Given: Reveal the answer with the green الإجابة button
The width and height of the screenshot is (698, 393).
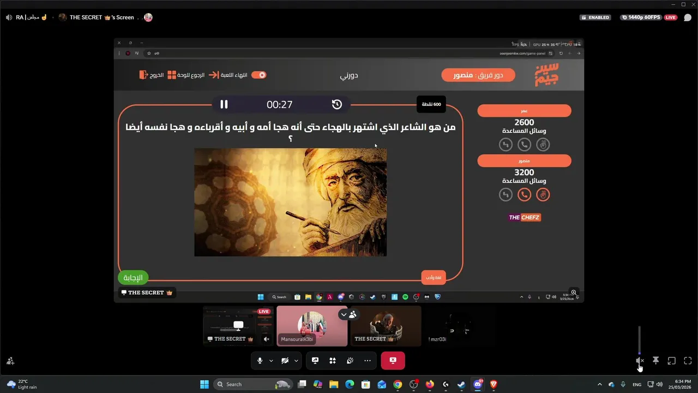Looking at the screenshot, I should pos(133,278).
